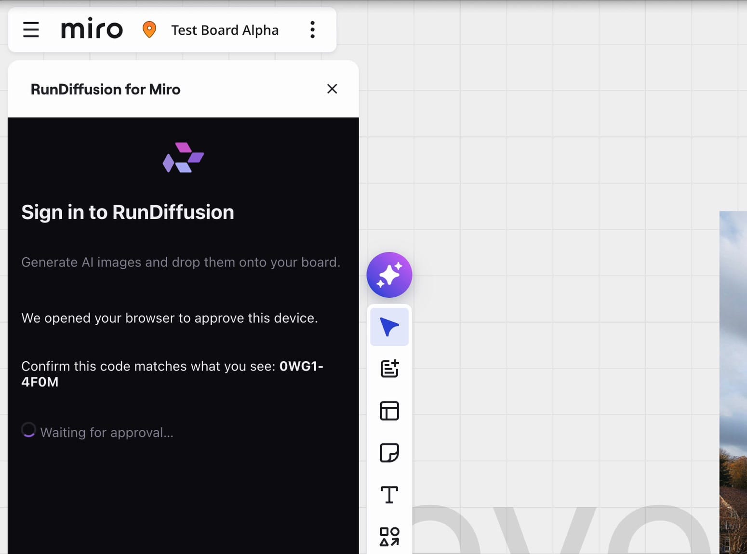Close the RunDiffusion for Miro panel
Viewport: 747px width, 554px height.
[x=332, y=89]
